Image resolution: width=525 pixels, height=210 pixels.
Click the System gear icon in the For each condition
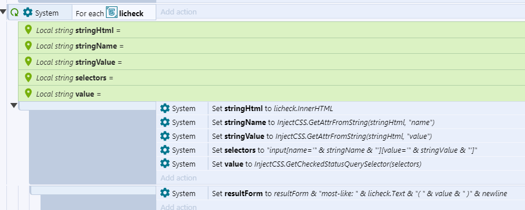point(28,13)
